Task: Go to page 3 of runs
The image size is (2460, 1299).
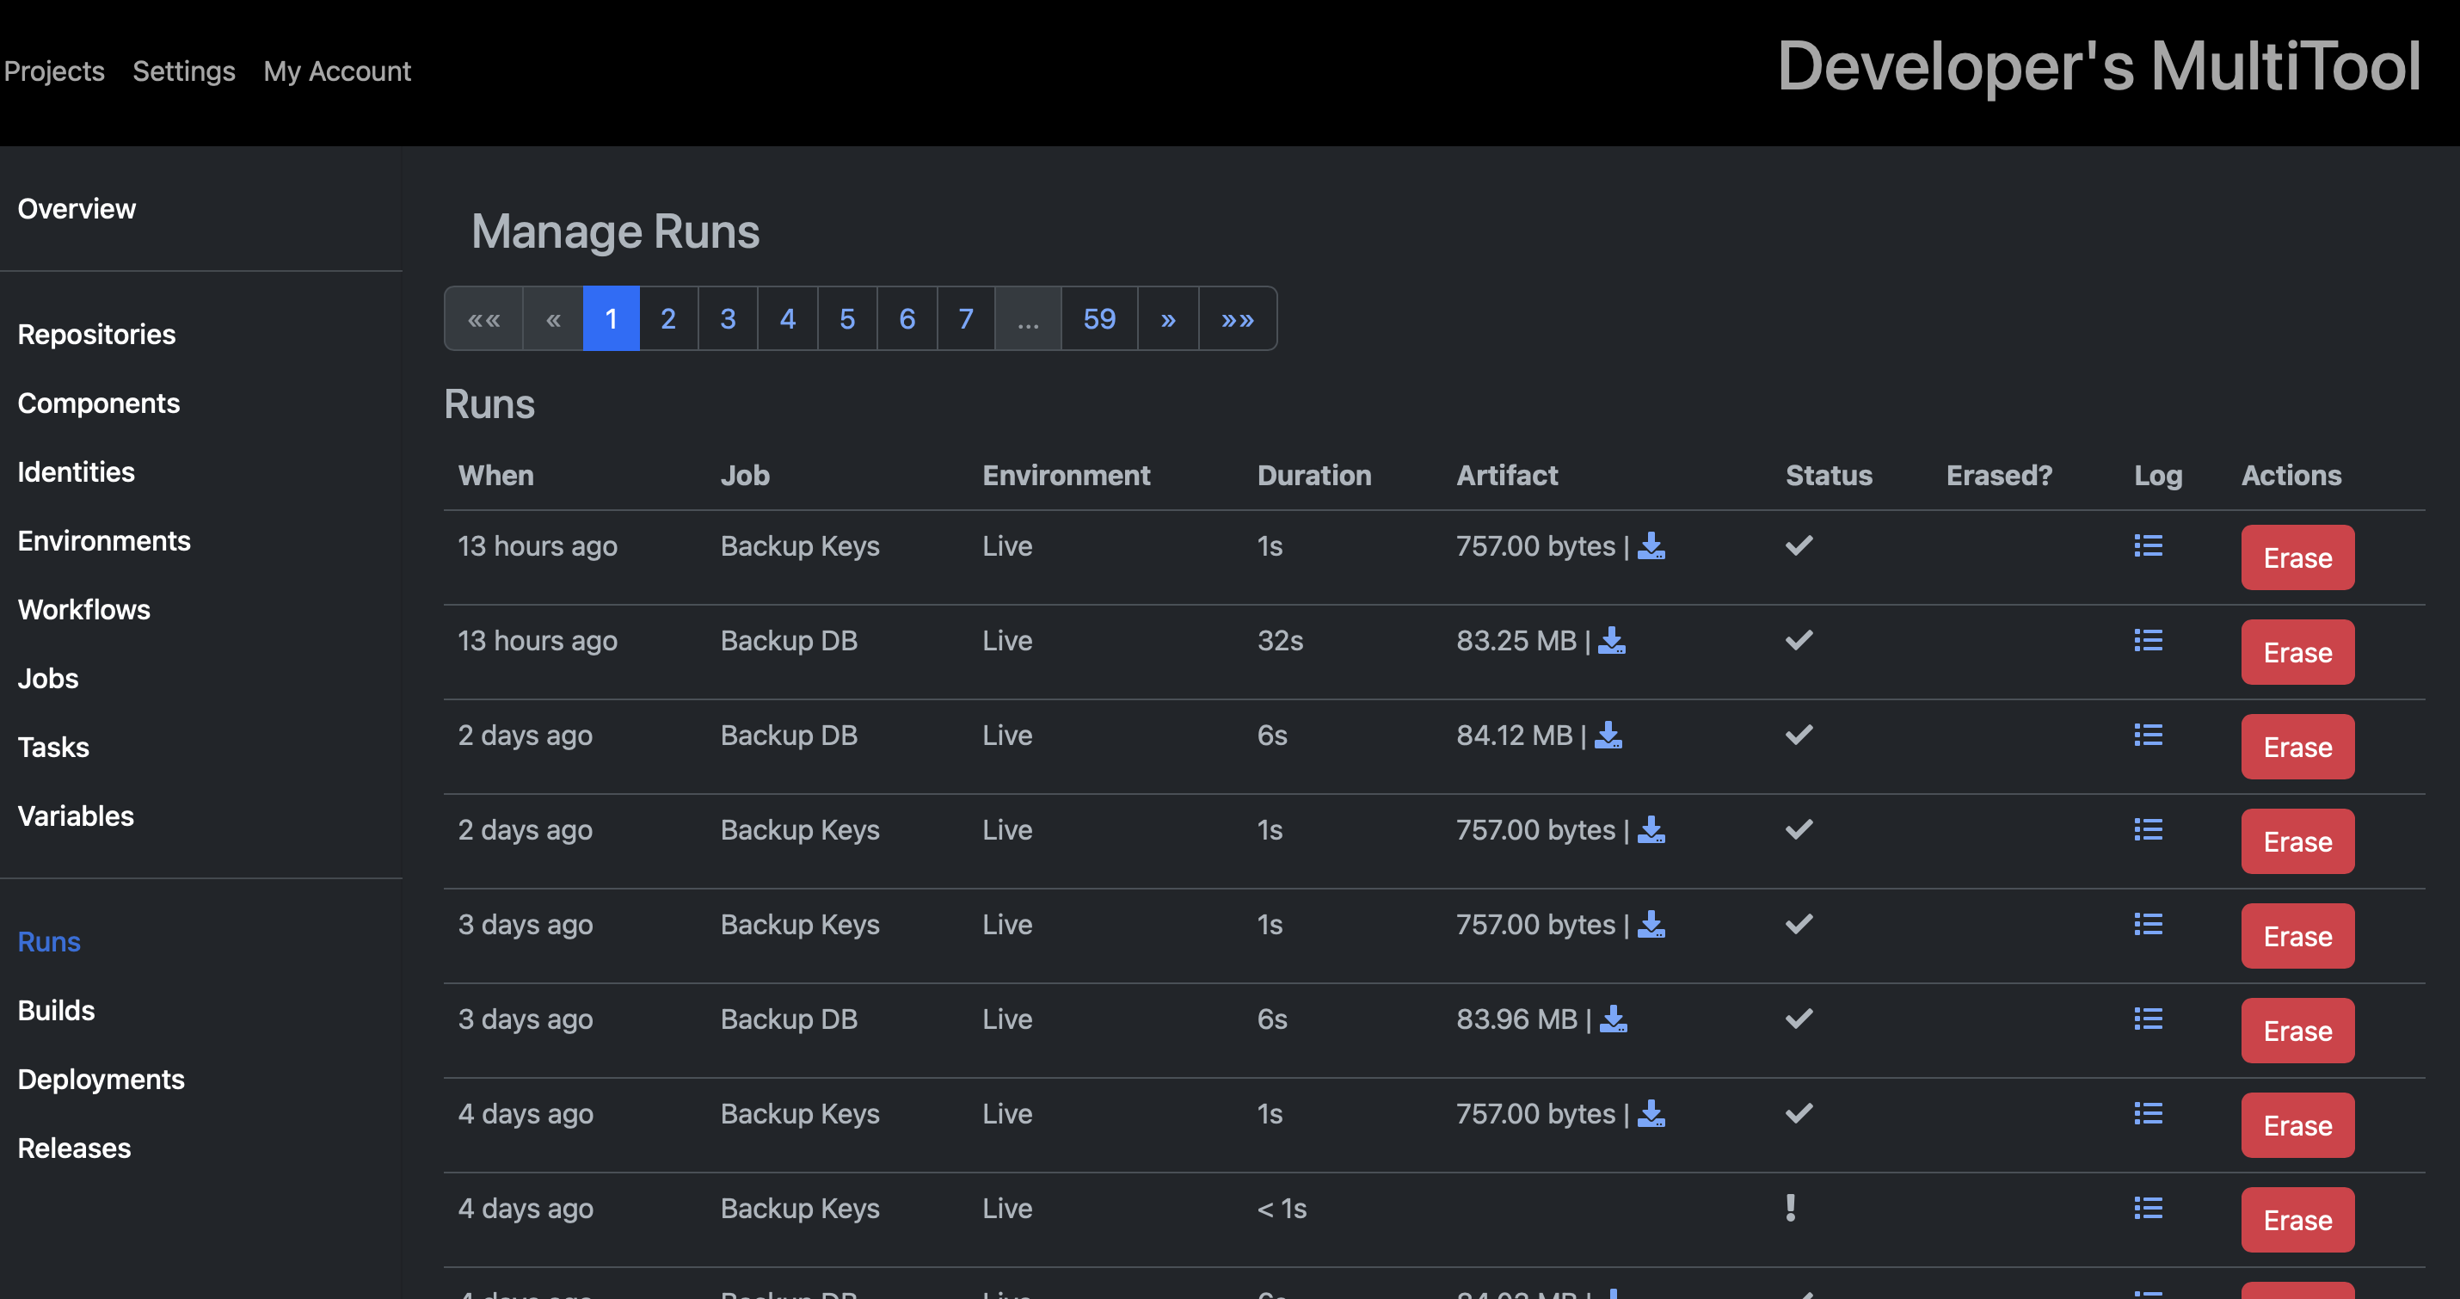Action: 728,319
